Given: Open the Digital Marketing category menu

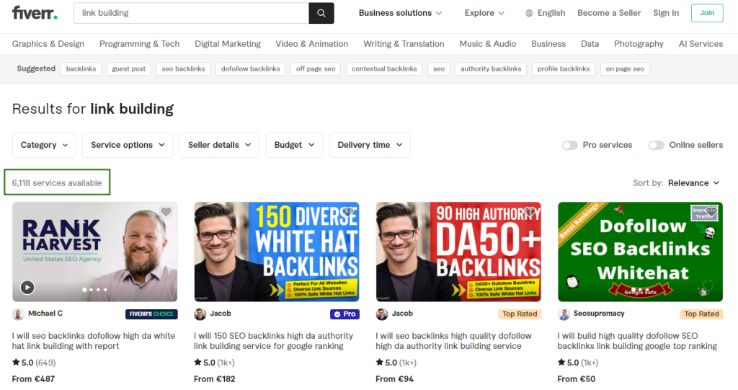Looking at the screenshot, I should [x=227, y=44].
